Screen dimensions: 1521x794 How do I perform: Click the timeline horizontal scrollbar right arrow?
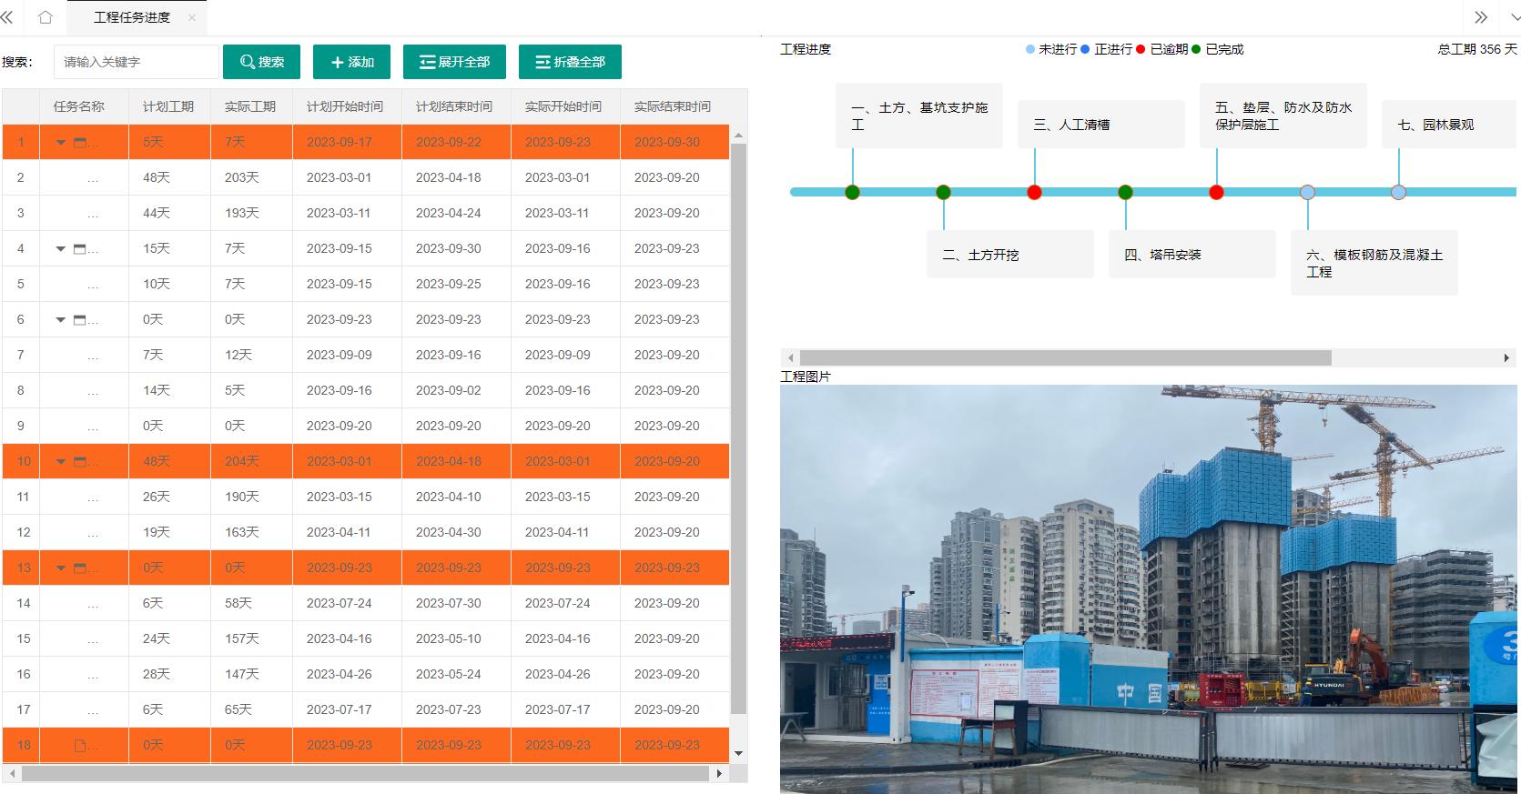(1506, 358)
